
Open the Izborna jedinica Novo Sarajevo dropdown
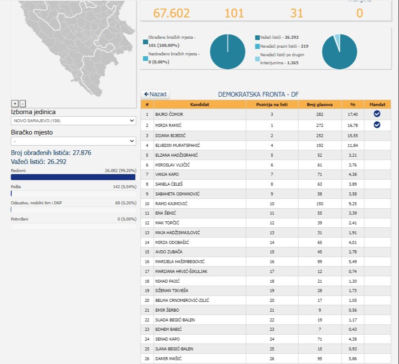pos(73,121)
